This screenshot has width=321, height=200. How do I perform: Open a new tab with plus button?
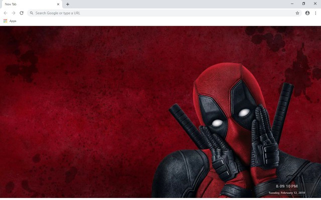point(68,4)
